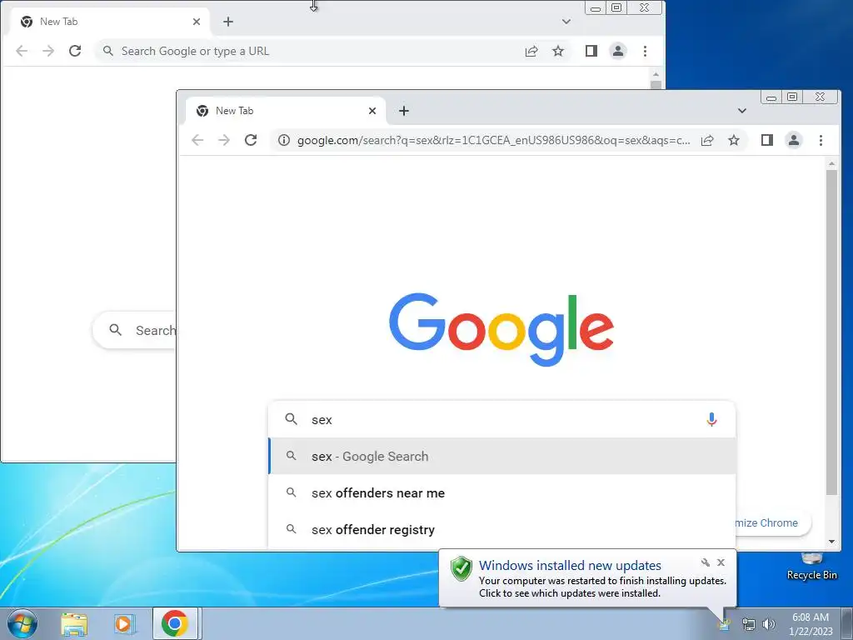Share this page in the front Chrome window
Viewport: 853px width, 640px height.
pyautogui.click(x=707, y=140)
